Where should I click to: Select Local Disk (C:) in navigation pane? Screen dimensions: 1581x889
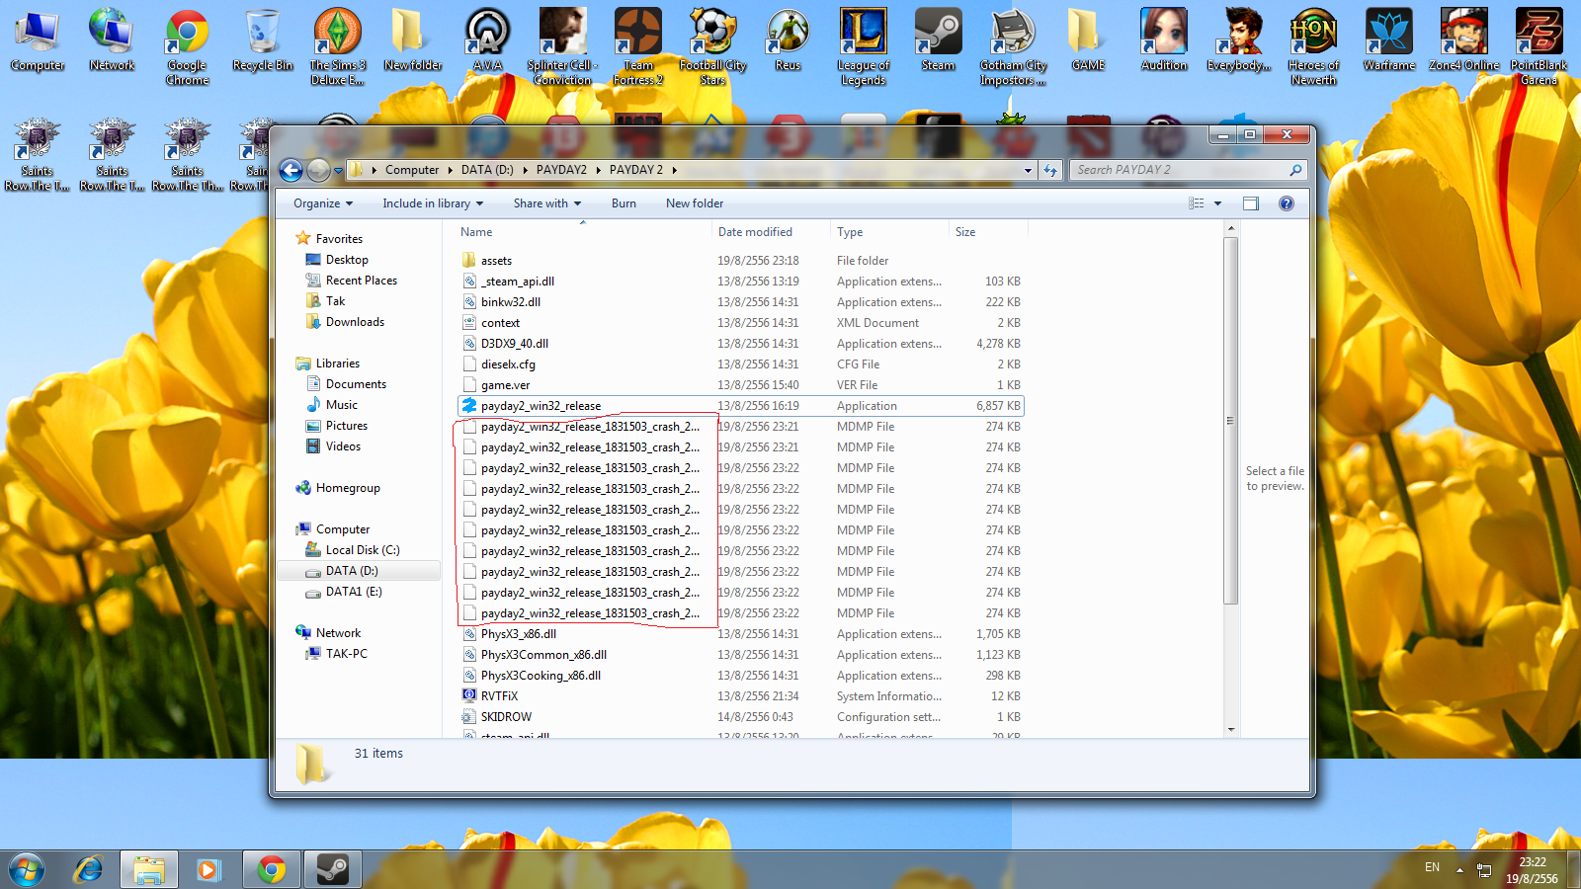tap(363, 550)
